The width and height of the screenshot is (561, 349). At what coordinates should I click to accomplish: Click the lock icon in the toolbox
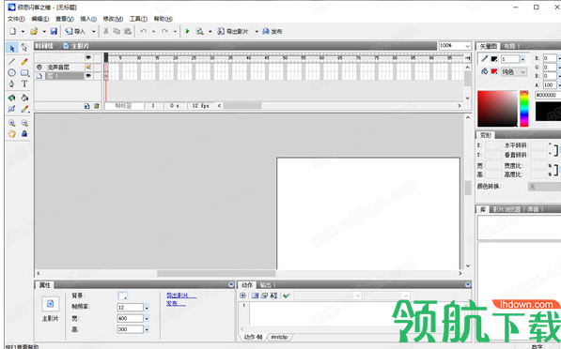[x=24, y=134]
